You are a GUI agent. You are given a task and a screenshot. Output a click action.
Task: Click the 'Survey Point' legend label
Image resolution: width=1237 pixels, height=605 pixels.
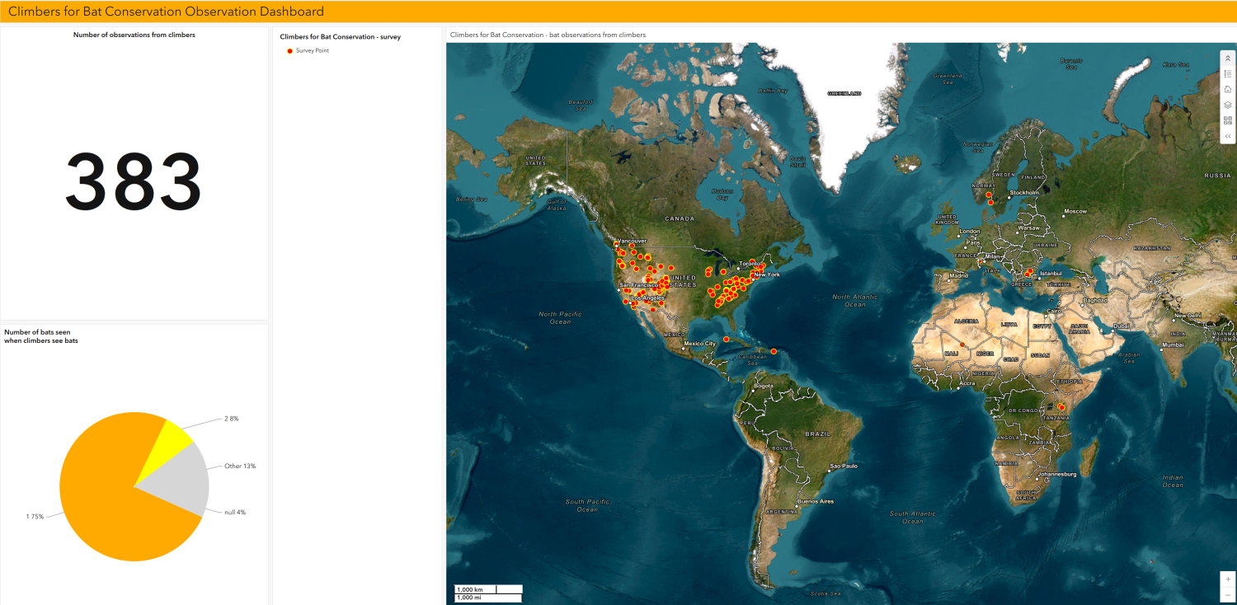click(x=313, y=51)
